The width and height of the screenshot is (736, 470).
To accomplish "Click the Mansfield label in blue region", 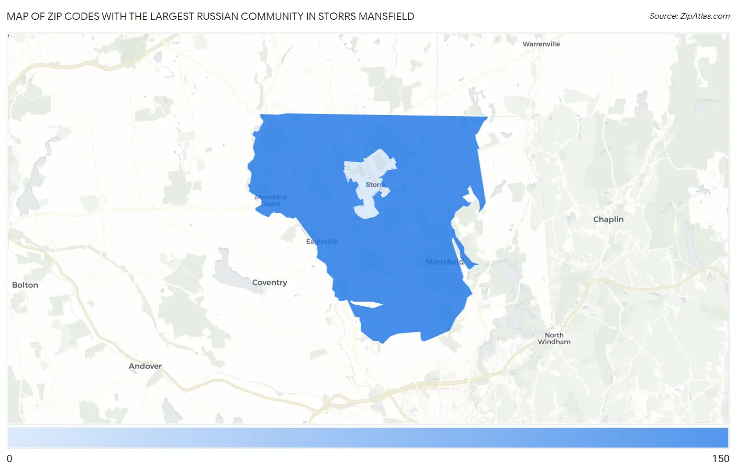I will coord(444,261).
